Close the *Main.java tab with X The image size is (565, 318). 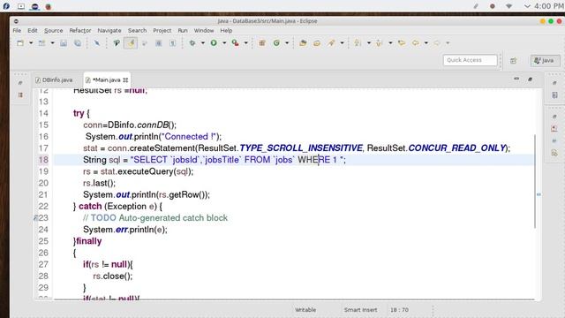(125, 79)
